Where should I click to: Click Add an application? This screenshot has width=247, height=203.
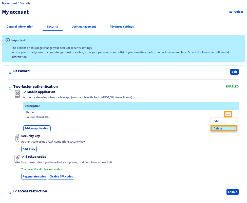pos(37,128)
